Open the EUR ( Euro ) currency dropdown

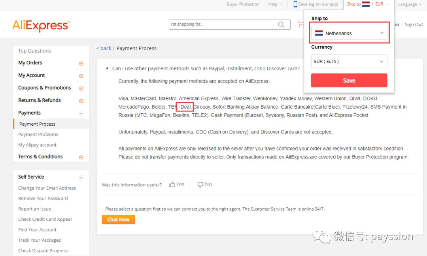tap(349, 62)
